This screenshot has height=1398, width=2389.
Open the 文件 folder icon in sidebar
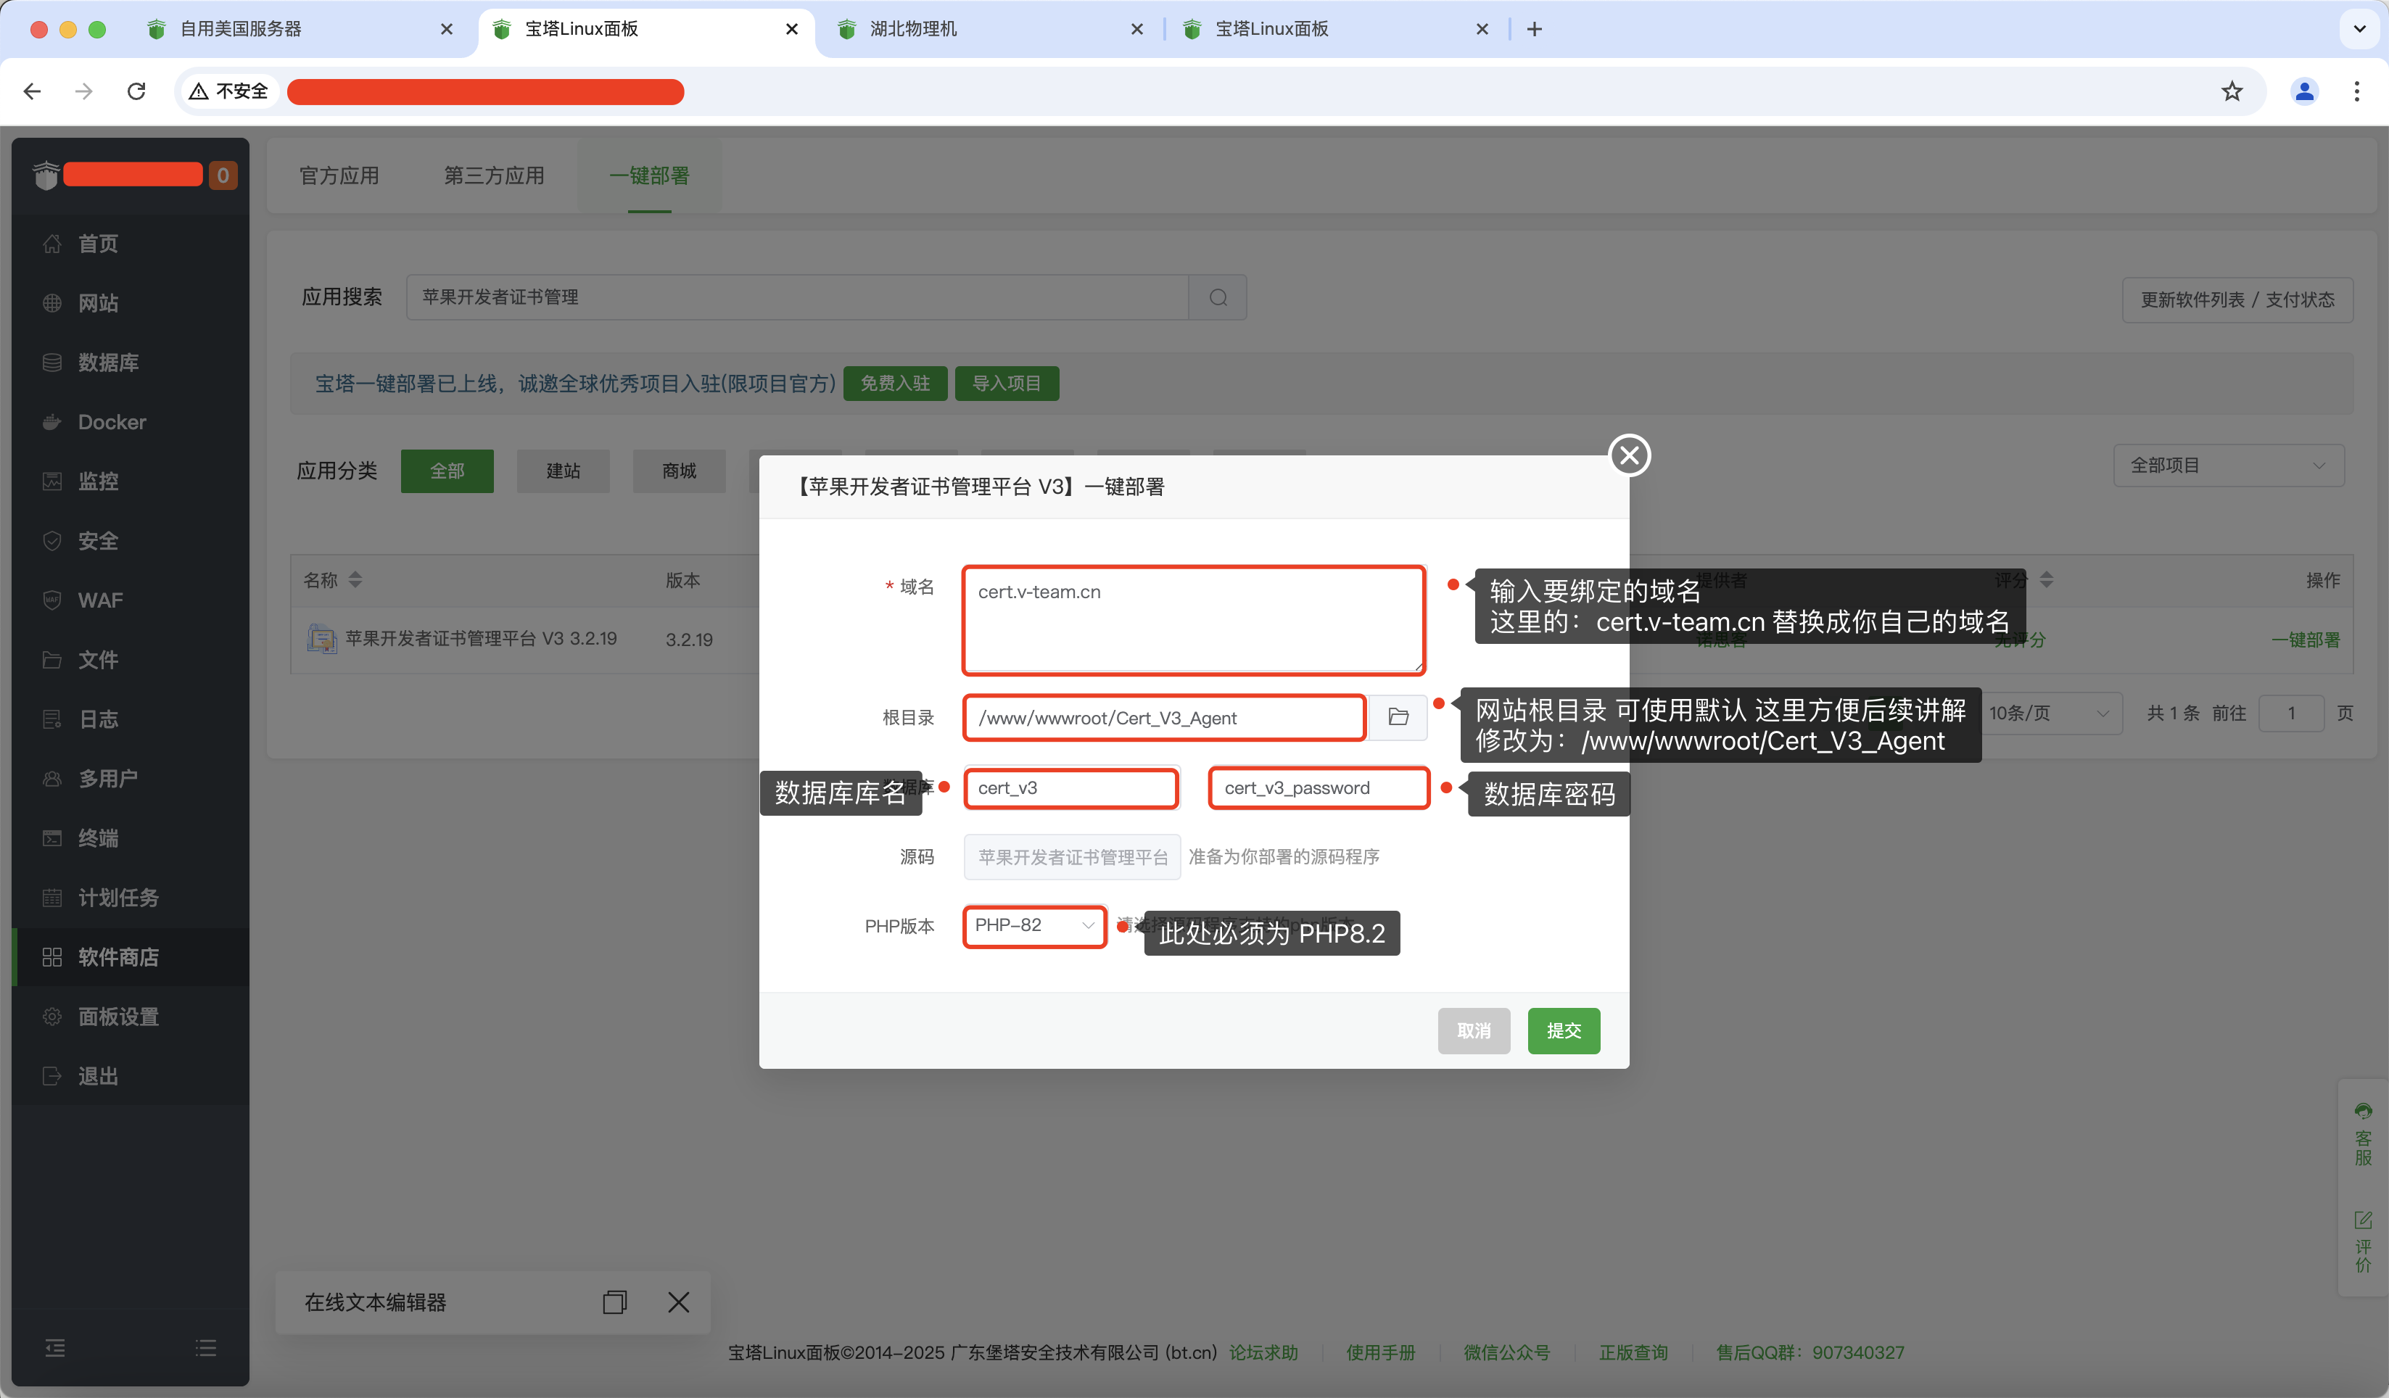click(52, 660)
